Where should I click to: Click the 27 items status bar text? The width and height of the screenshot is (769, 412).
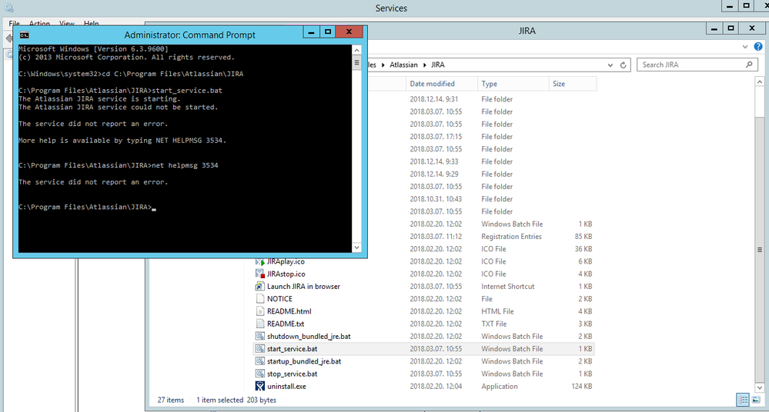click(171, 400)
